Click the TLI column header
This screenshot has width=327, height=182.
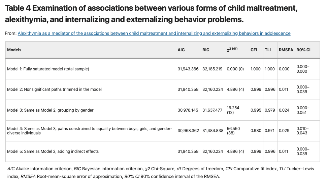(x=268, y=50)
